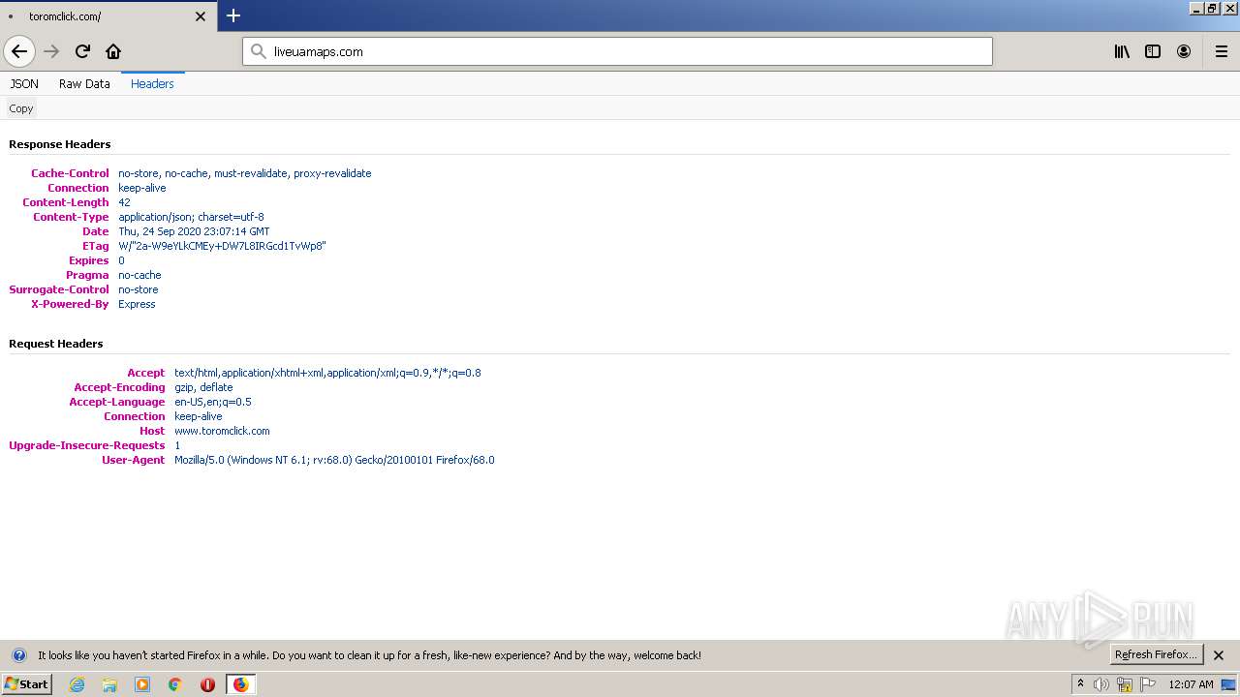The image size is (1240, 697).
Task: Select the ETag header value
Action: tap(222, 246)
